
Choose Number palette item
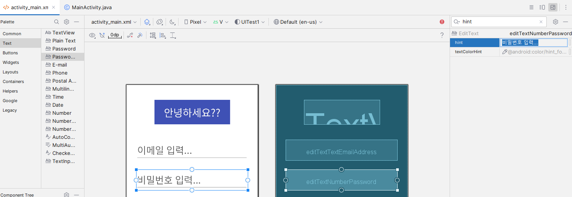[63, 113]
